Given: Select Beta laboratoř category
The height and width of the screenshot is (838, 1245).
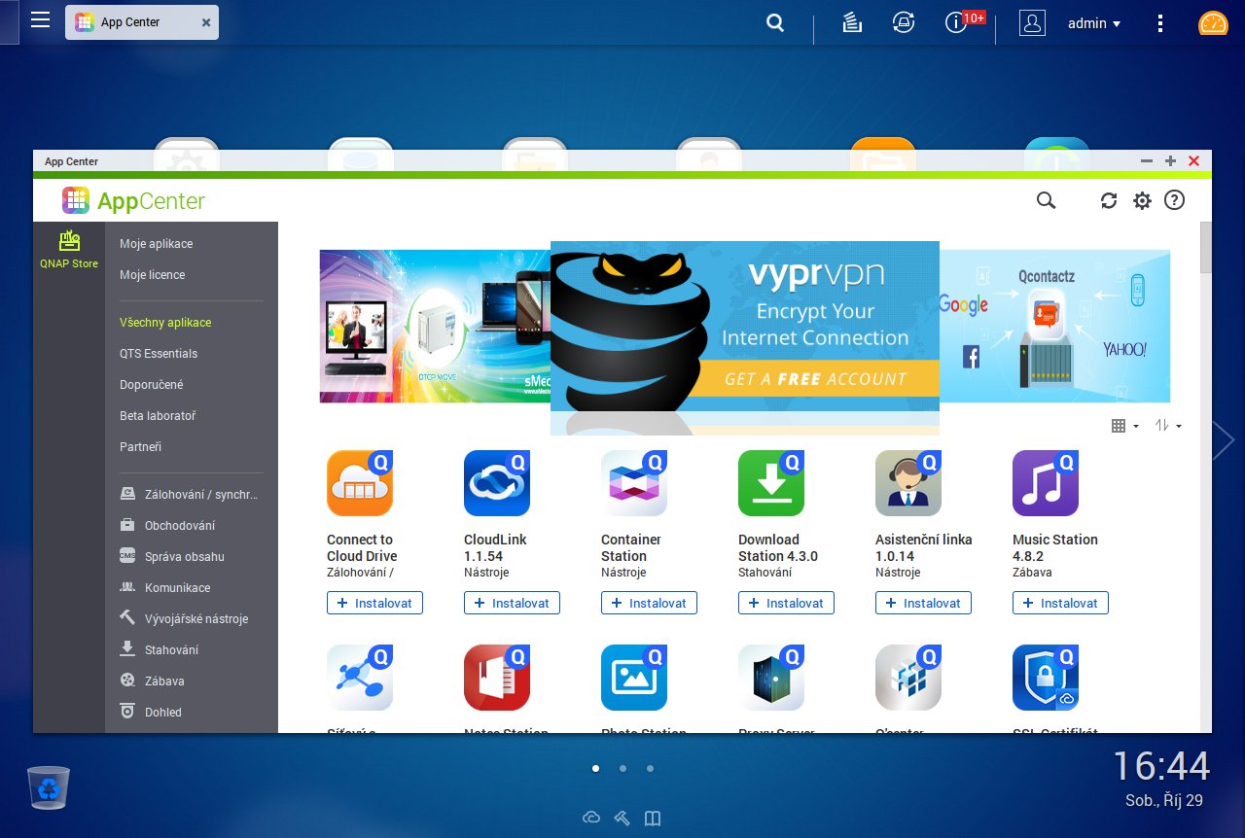Looking at the screenshot, I should pyautogui.click(x=158, y=415).
